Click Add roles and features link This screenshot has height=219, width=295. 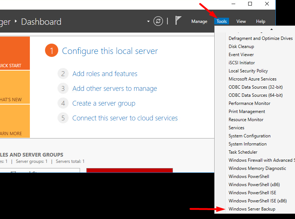click(105, 74)
